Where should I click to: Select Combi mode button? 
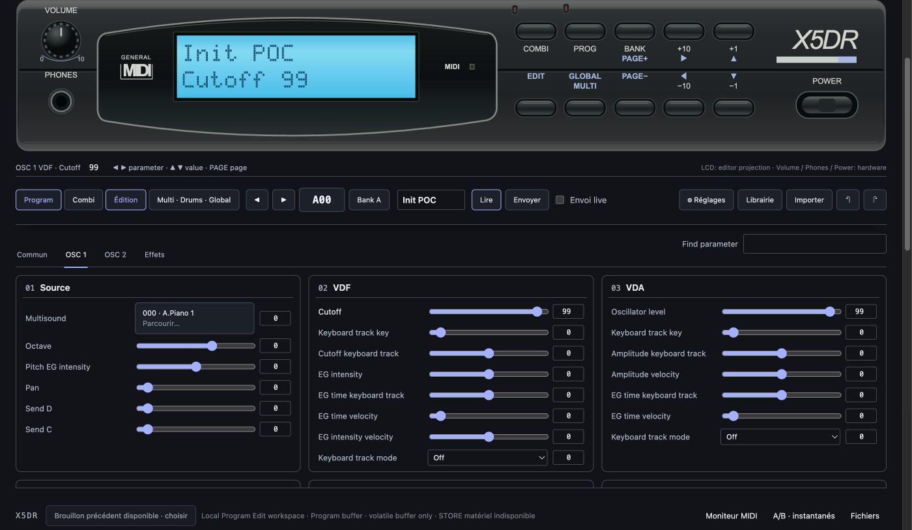[x=83, y=199]
